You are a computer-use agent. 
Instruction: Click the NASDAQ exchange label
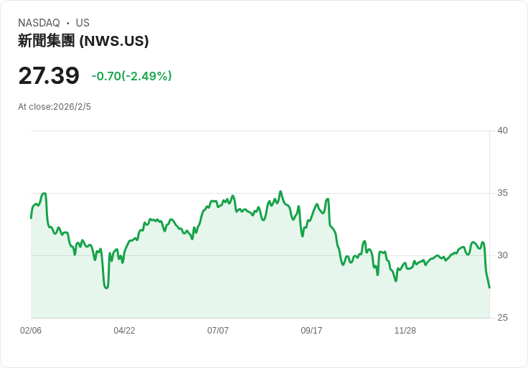tap(39, 23)
